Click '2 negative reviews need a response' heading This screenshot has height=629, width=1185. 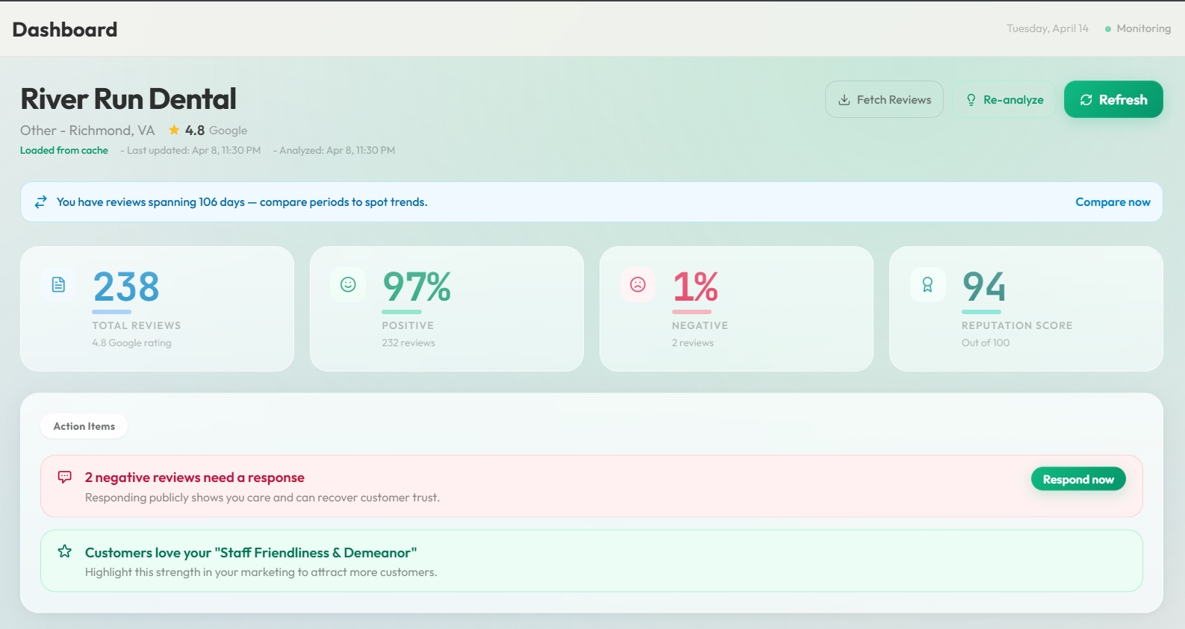[x=195, y=478]
